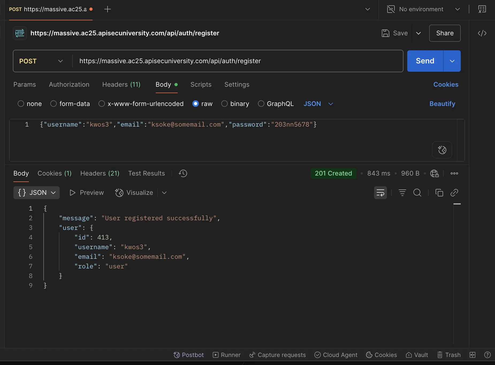
Task: Click the response size 960 B
Action: click(x=410, y=173)
